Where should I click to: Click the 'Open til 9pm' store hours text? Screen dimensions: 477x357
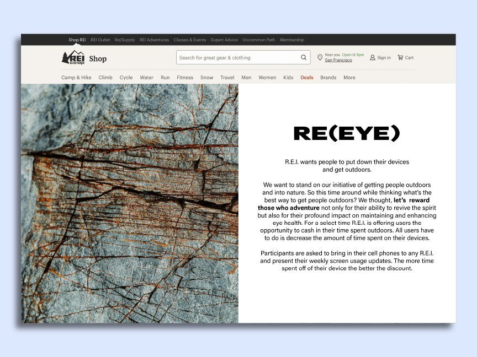click(353, 55)
